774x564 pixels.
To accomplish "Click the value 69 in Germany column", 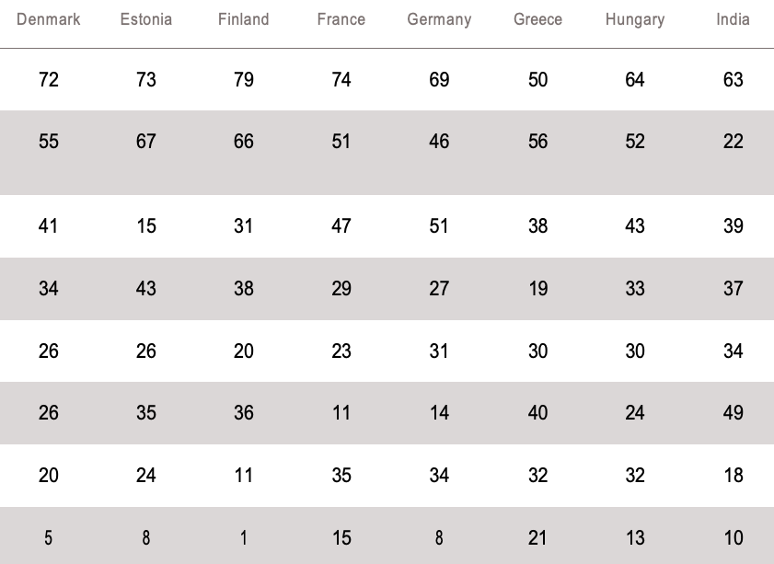I will [x=439, y=80].
